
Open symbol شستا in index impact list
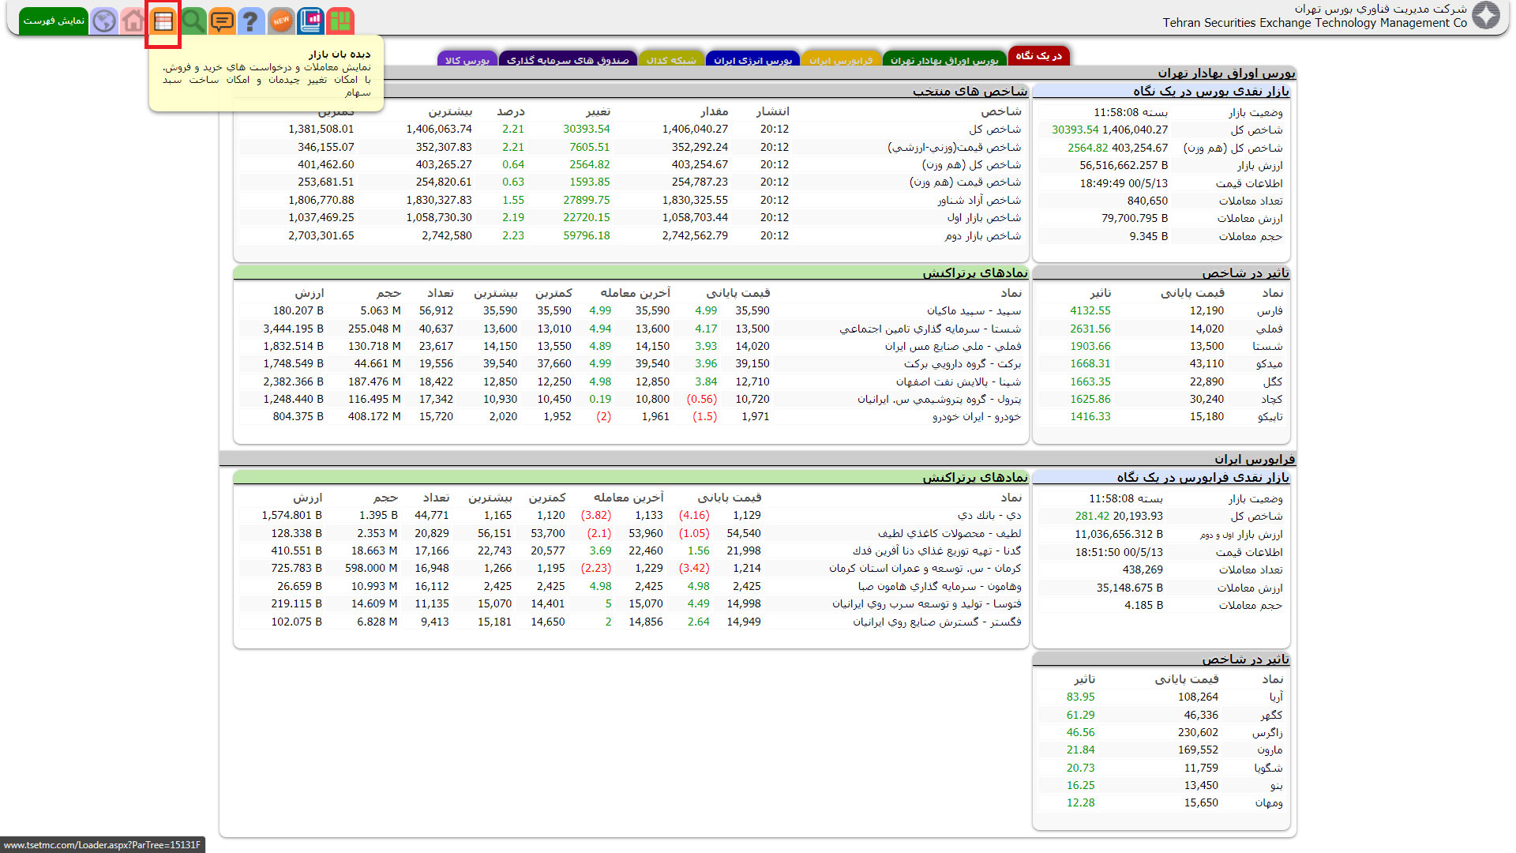1267,346
